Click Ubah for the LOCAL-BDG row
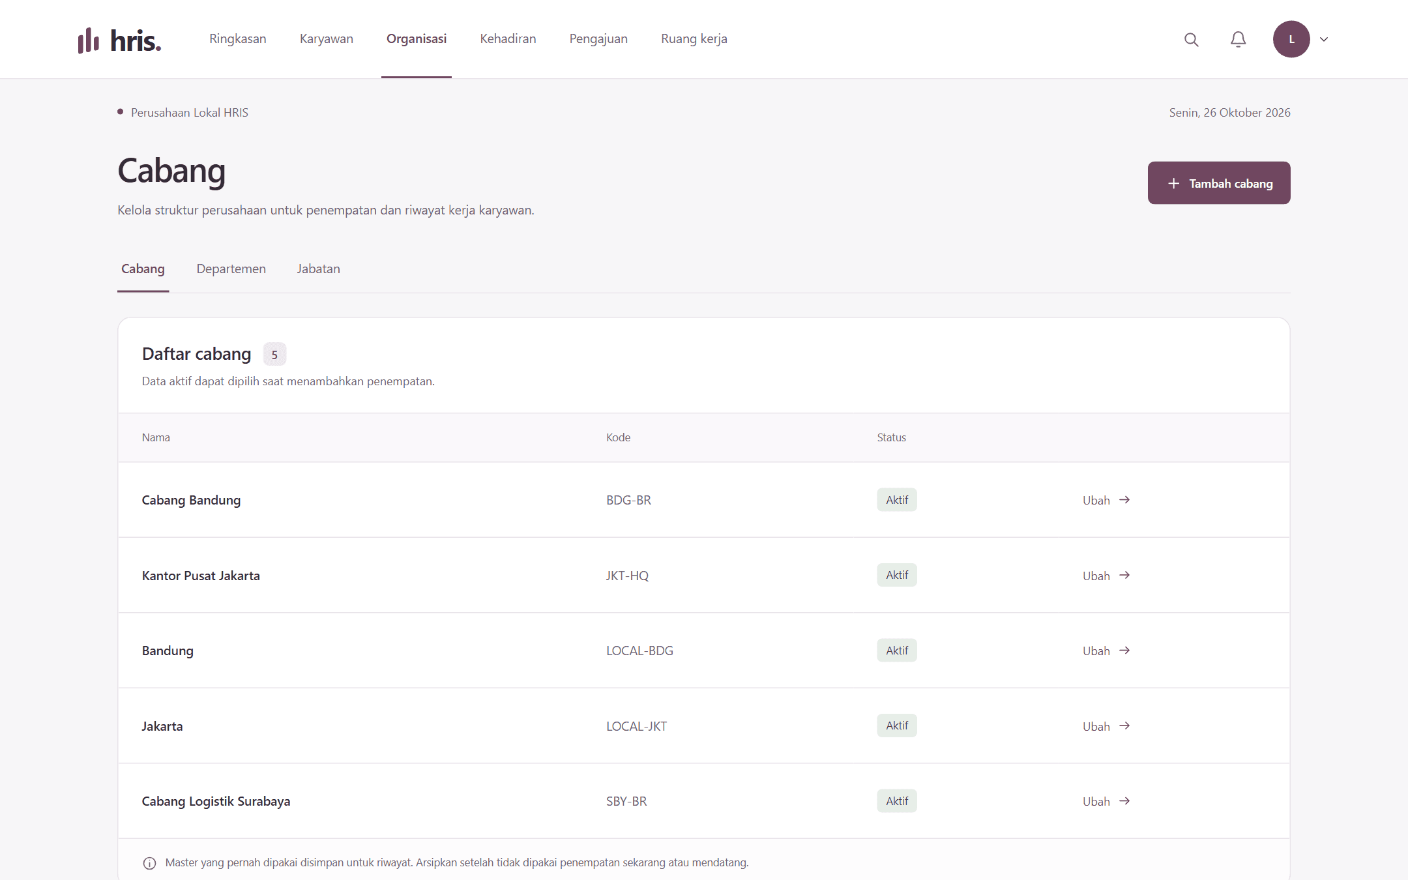1408x880 pixels. (1106, 651)
